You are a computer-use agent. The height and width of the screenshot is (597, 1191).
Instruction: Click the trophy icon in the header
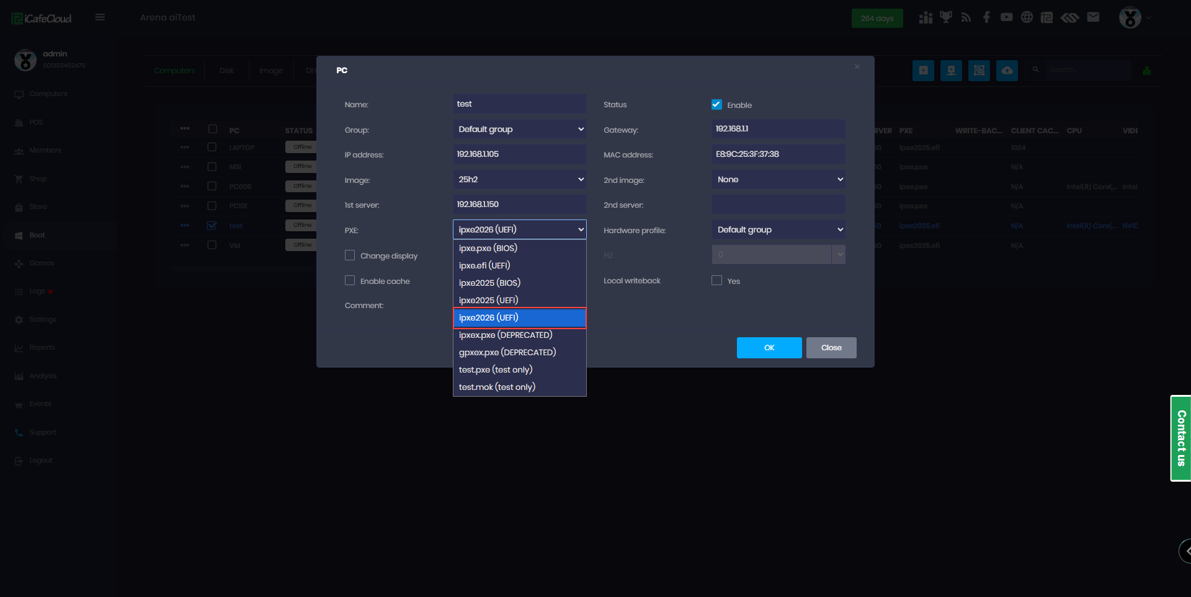coord(945,17)
